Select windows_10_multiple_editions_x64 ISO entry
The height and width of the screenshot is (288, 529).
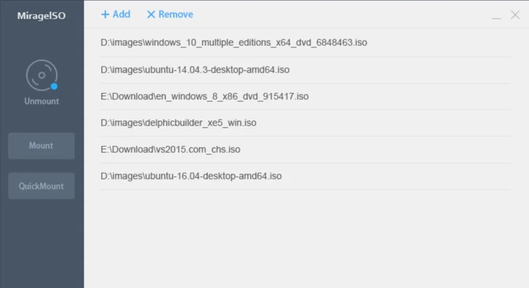point(305,43)
